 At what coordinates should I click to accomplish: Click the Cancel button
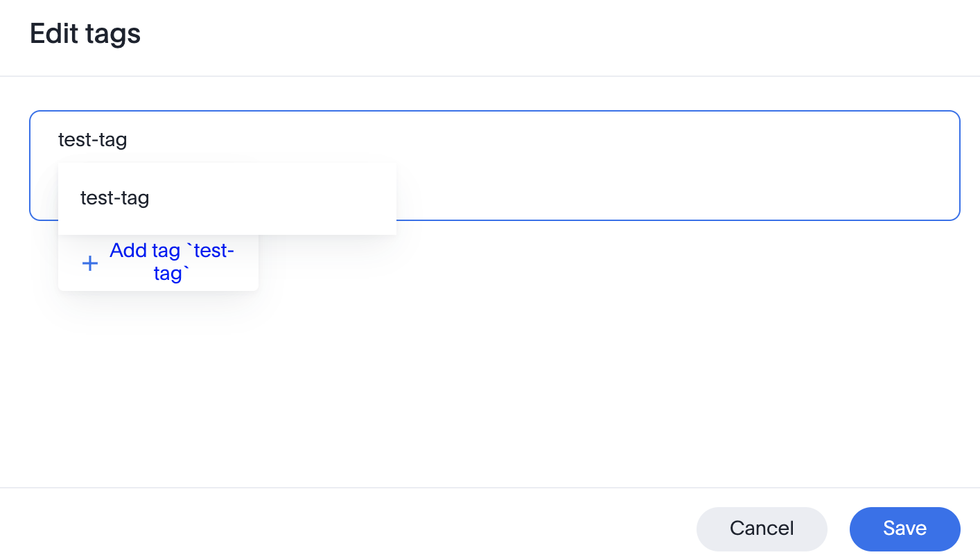coord(762,529)
